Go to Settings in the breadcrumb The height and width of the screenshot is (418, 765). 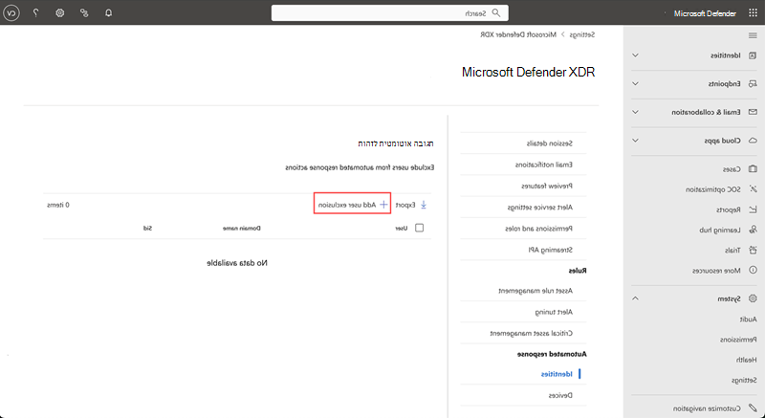pos(582,34)
